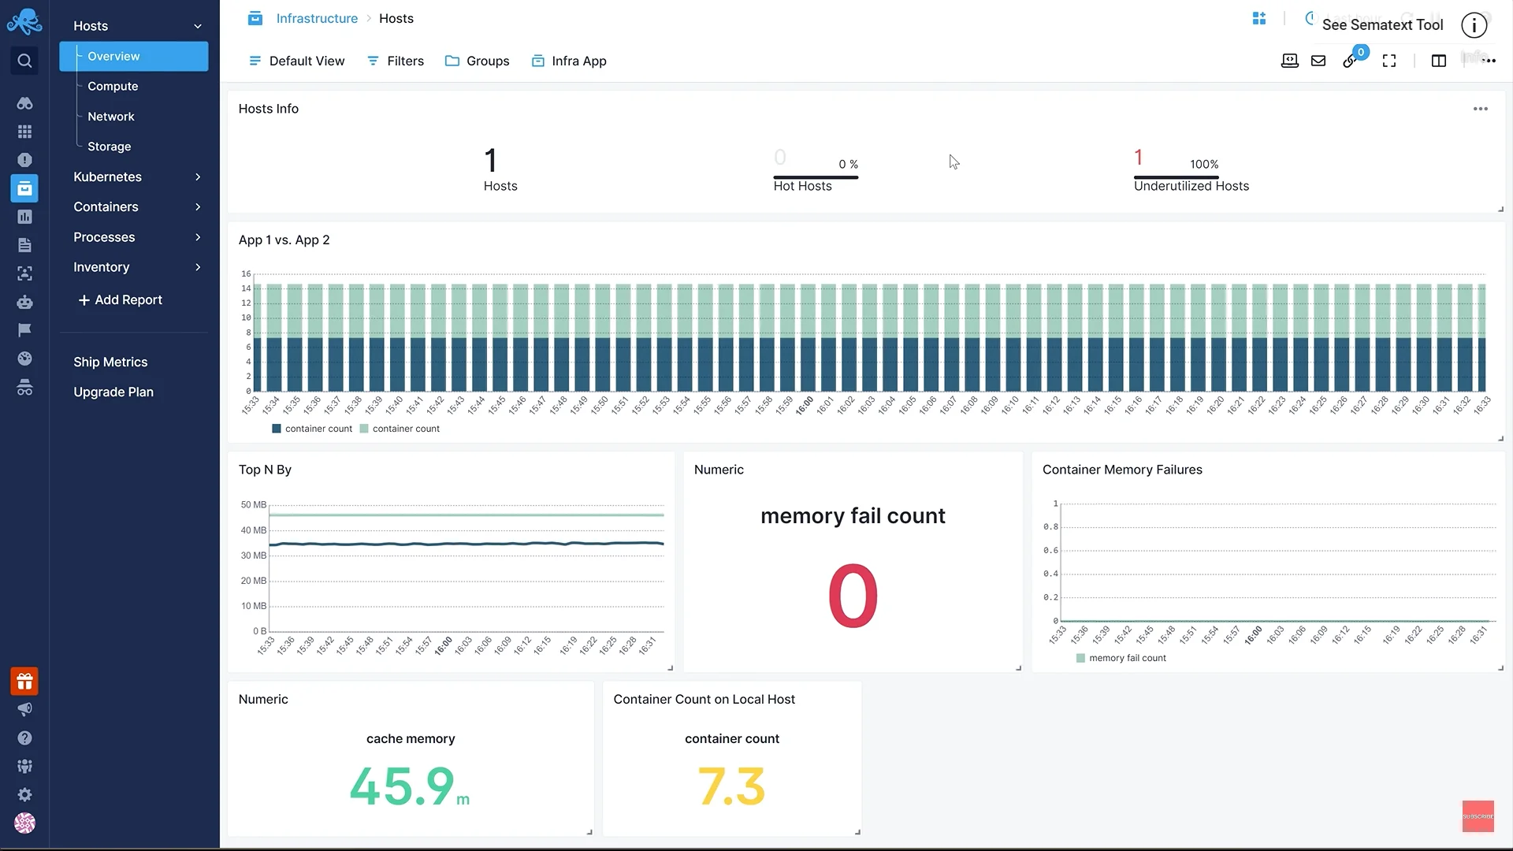Open Upgrade Plan in the sidebar
Screen dimensions: 1513x851
point(113,392)
